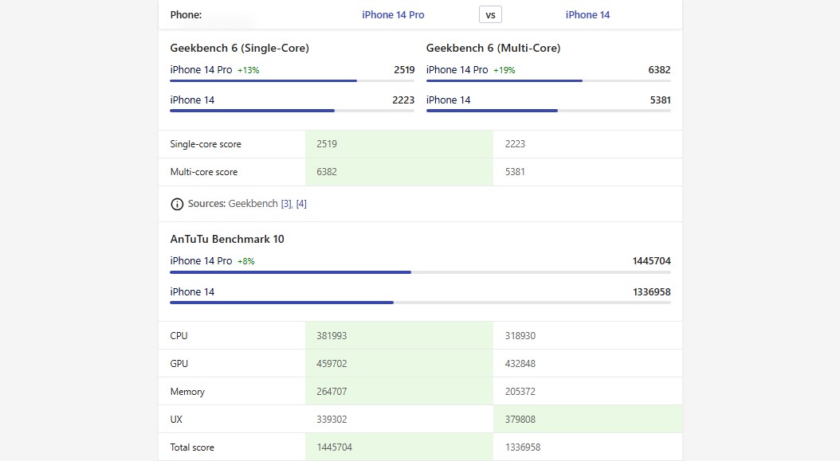The width and height of the screenshot is (840, 461).
Task: Click table cell value 5381
Action: coord(515,172)
